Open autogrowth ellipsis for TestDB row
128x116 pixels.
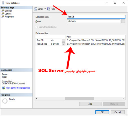point(63,40)
